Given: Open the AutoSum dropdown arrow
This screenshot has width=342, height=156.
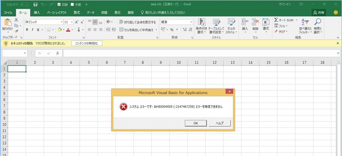Looking at the screenshot, I should coord(297,20).
